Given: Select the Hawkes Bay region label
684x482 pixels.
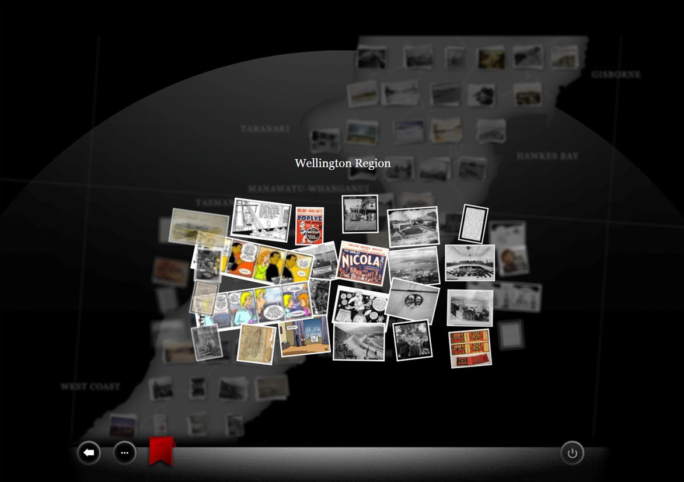Looking at the screenshot, I should [x=547, y=156].
